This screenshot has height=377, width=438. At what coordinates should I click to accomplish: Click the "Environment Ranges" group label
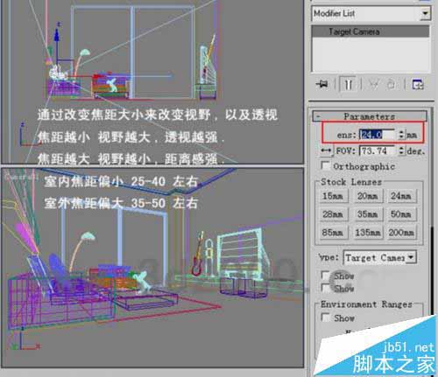[366, 304]
